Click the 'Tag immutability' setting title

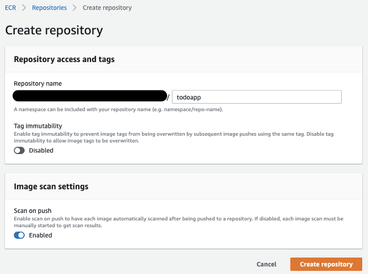[x=38, y=126]
